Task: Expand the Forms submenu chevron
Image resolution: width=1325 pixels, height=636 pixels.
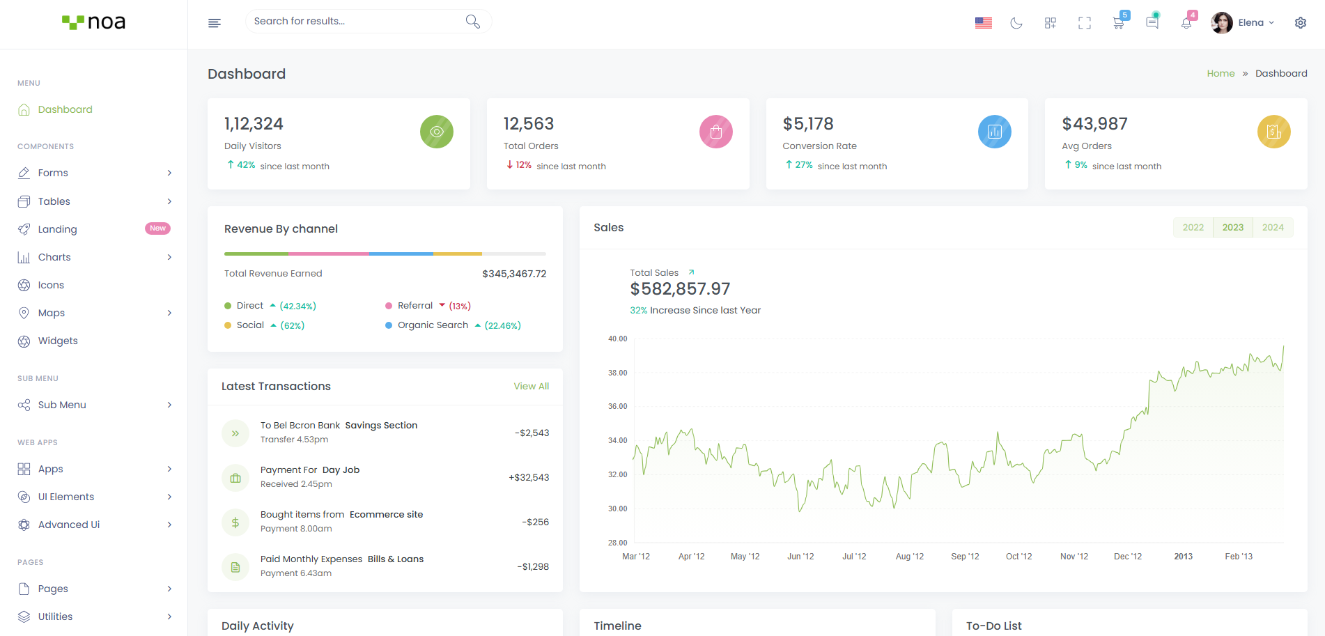Action: [169, 173]
